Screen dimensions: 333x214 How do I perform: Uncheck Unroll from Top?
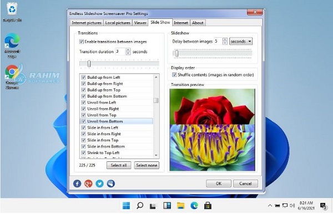[x=83, y=115]
